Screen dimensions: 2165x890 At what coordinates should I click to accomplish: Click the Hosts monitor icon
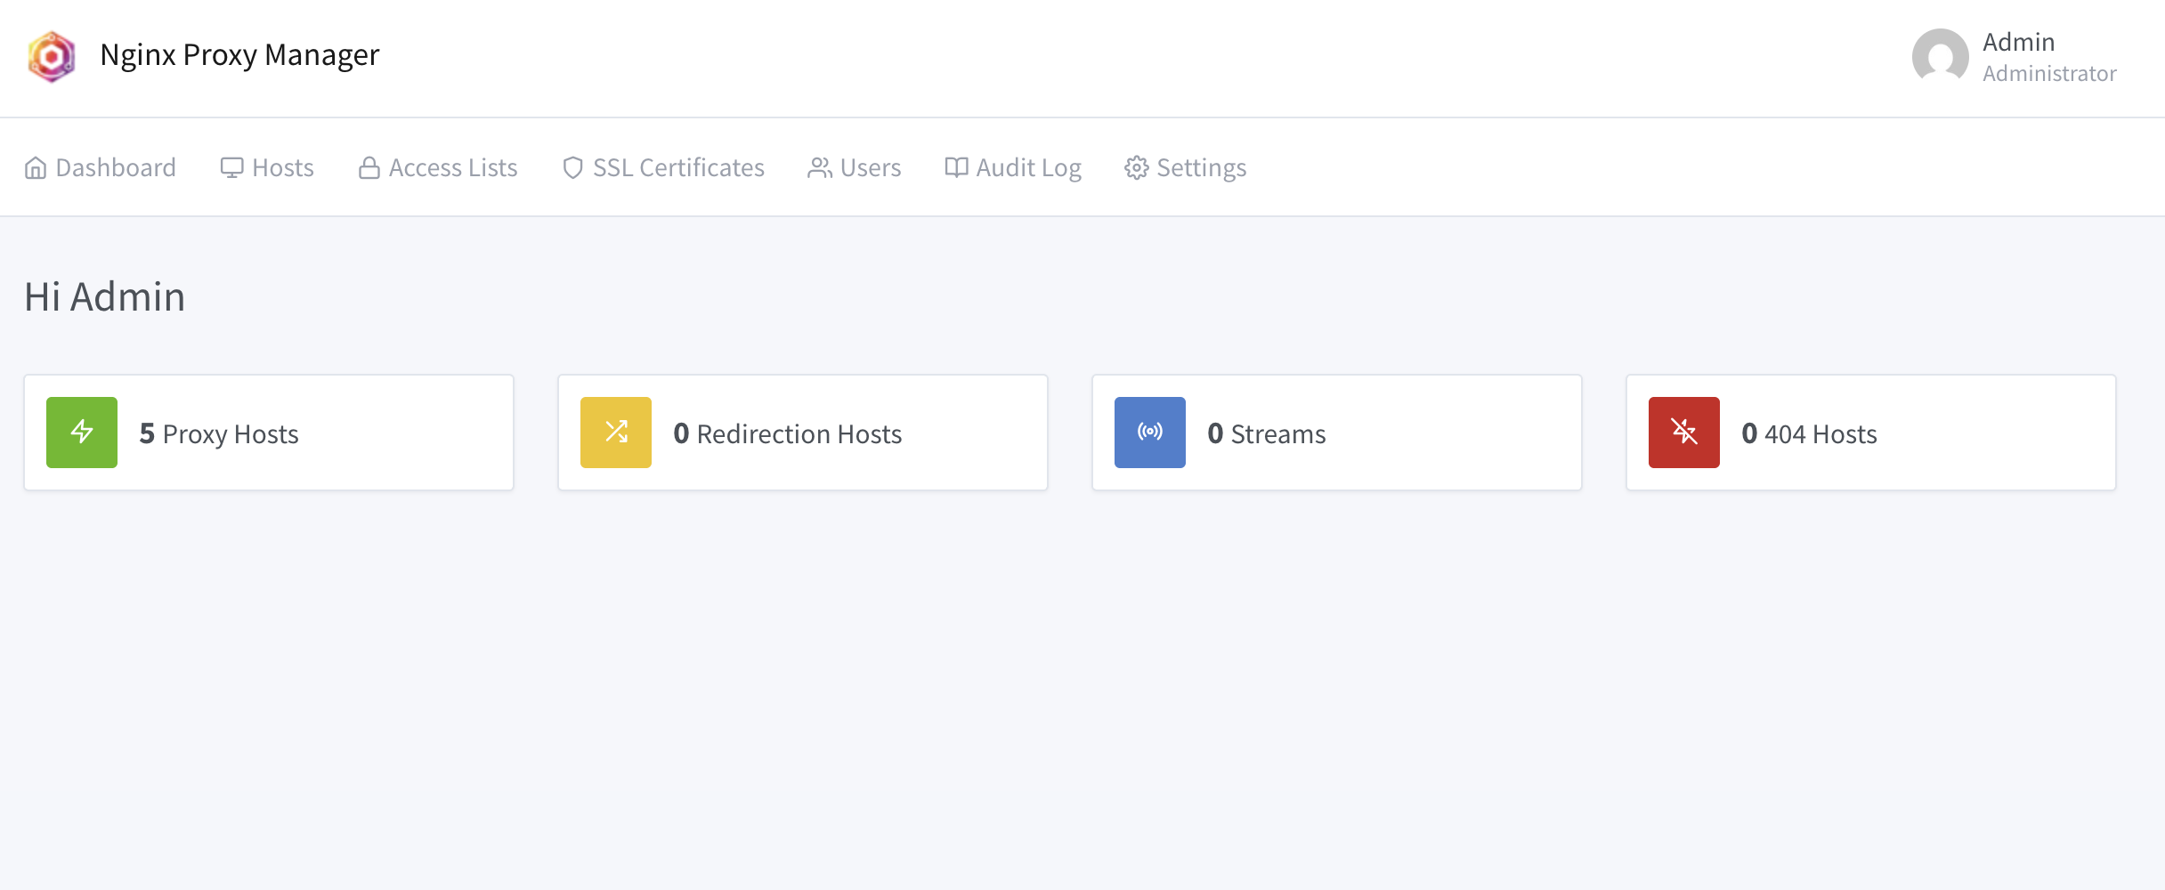pyautogui.click(x=231, y=166)
